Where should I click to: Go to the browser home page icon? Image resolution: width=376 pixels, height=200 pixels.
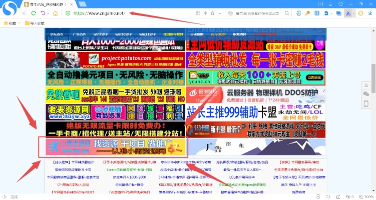(56, 13)
